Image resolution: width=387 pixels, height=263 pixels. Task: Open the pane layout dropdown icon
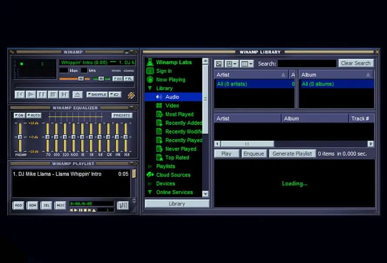click(x=231, y=64)
